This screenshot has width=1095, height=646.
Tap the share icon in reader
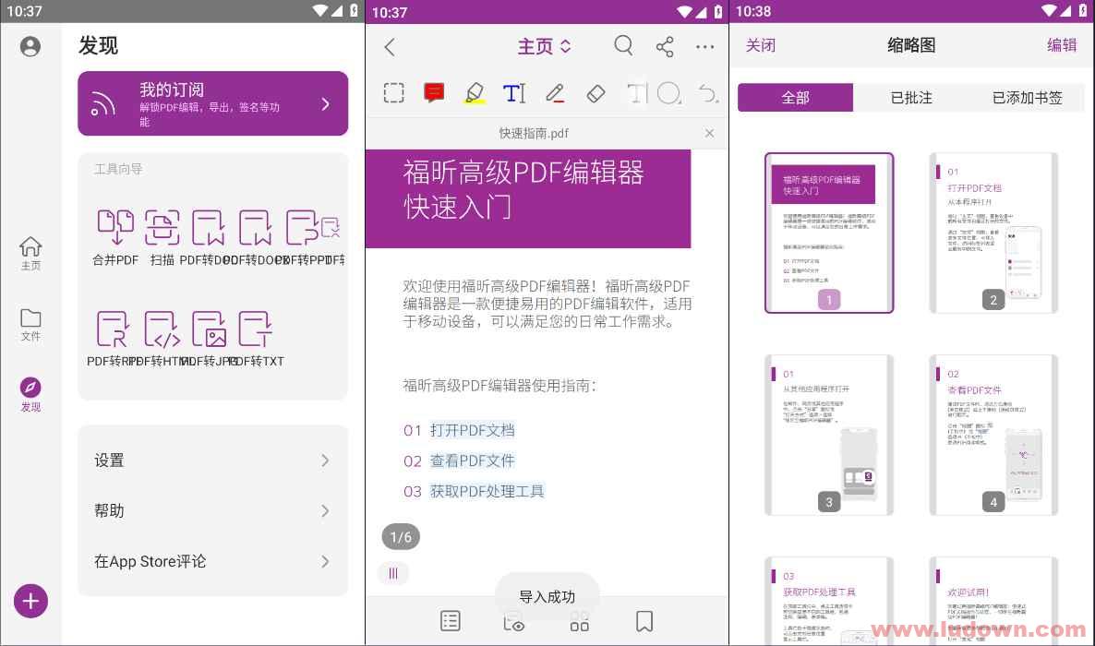click(x=665, y=47)
